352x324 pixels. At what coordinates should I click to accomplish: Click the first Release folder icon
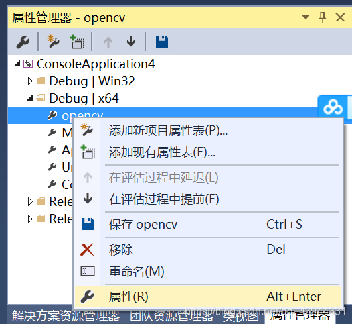click(x=41, y=201)
